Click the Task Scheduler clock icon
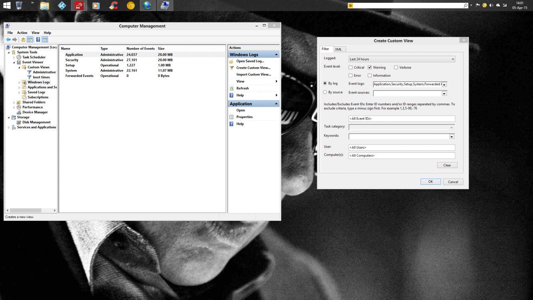 pyautogui.click(x=19, y=57)
